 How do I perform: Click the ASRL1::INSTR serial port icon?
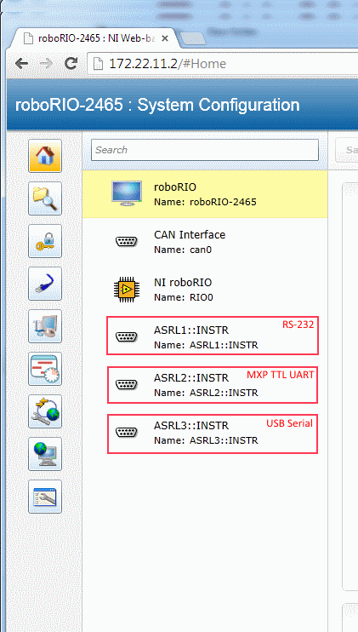click(x=127, y=337)
